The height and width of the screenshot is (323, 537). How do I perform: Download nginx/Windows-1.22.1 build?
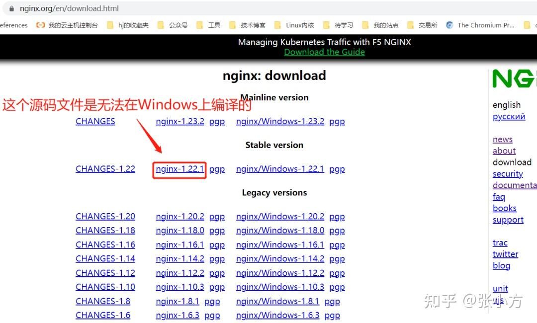(280, 169)
